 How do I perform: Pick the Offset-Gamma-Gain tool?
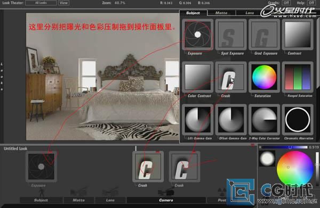coord(231,120)
